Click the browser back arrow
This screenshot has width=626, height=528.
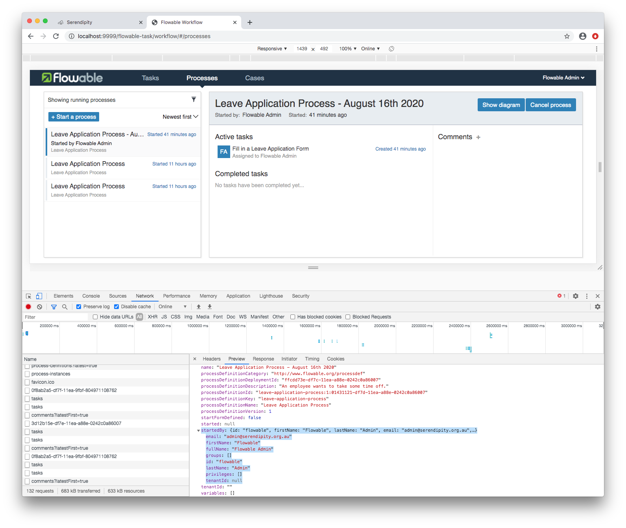point(31,36)
